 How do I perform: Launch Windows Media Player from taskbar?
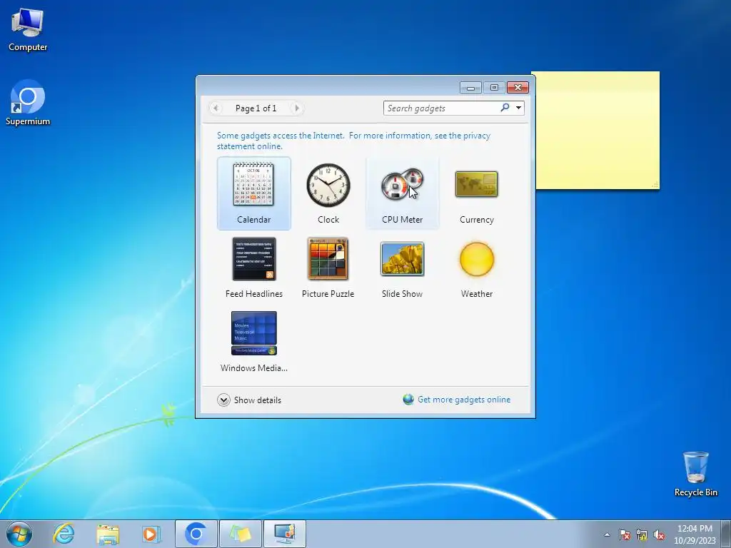pos(151,534)
